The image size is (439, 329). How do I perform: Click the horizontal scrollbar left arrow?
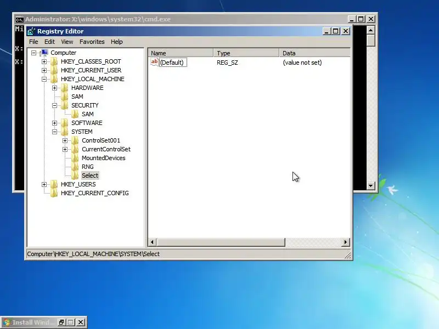point(153,242)
